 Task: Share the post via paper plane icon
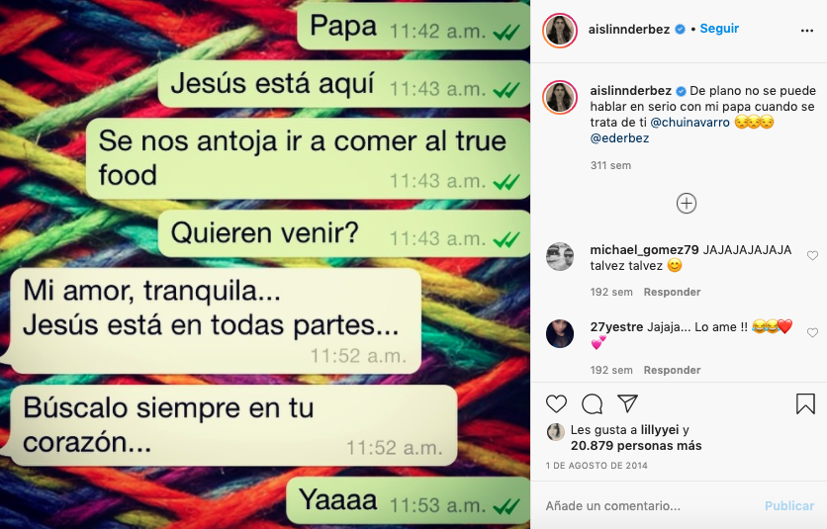[627, 403]
